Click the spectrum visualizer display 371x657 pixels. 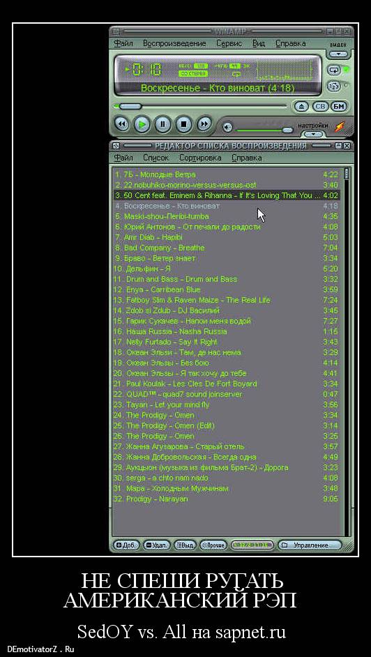click(285, 70)
